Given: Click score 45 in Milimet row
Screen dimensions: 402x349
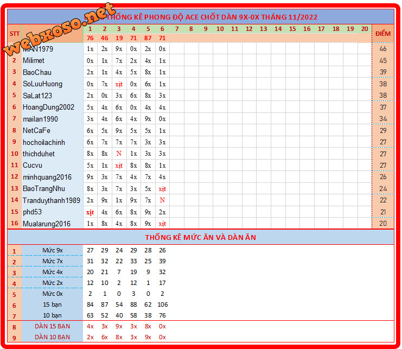Looking at the screenshot, I should 383,60.
